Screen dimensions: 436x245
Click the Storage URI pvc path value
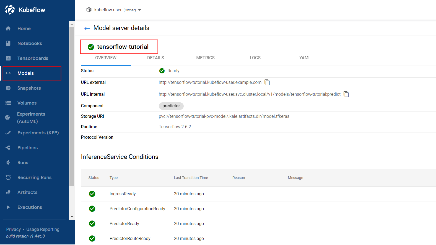tap(224, 116)
